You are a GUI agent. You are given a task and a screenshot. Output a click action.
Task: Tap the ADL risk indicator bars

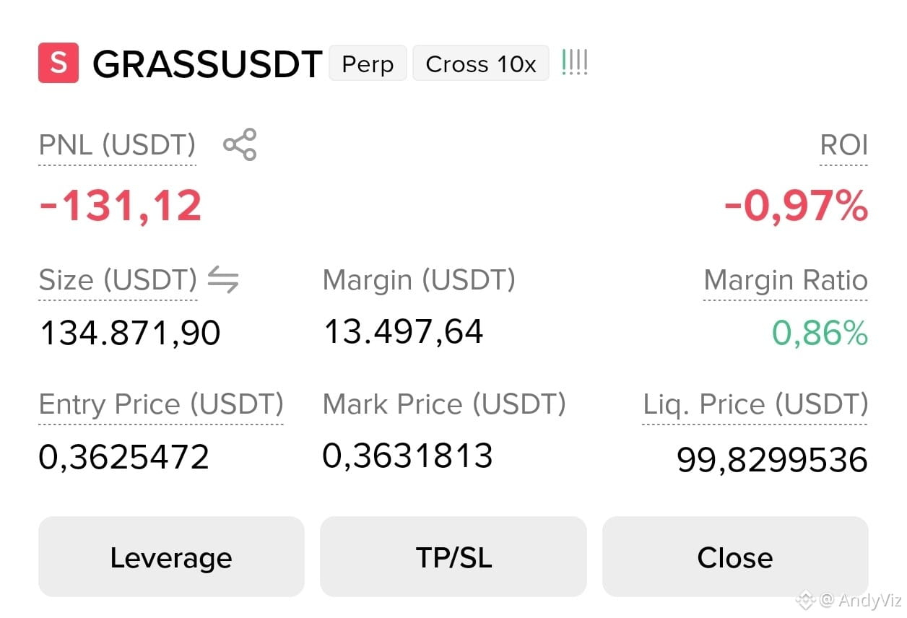coord(575,64)
